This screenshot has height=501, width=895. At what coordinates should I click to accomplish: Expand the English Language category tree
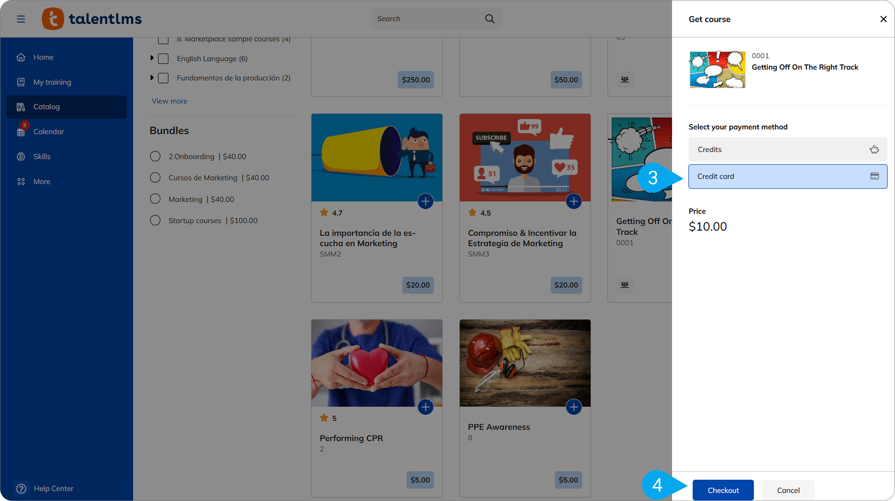coord(152,58)
